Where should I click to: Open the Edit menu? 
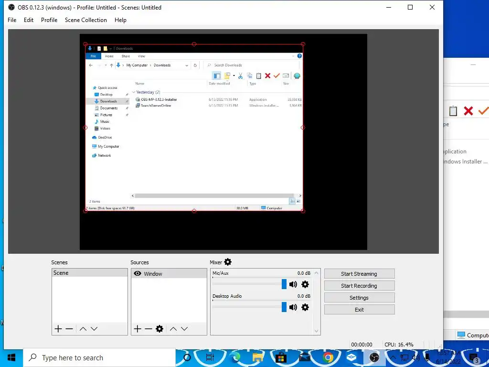[x=28, y=20]
